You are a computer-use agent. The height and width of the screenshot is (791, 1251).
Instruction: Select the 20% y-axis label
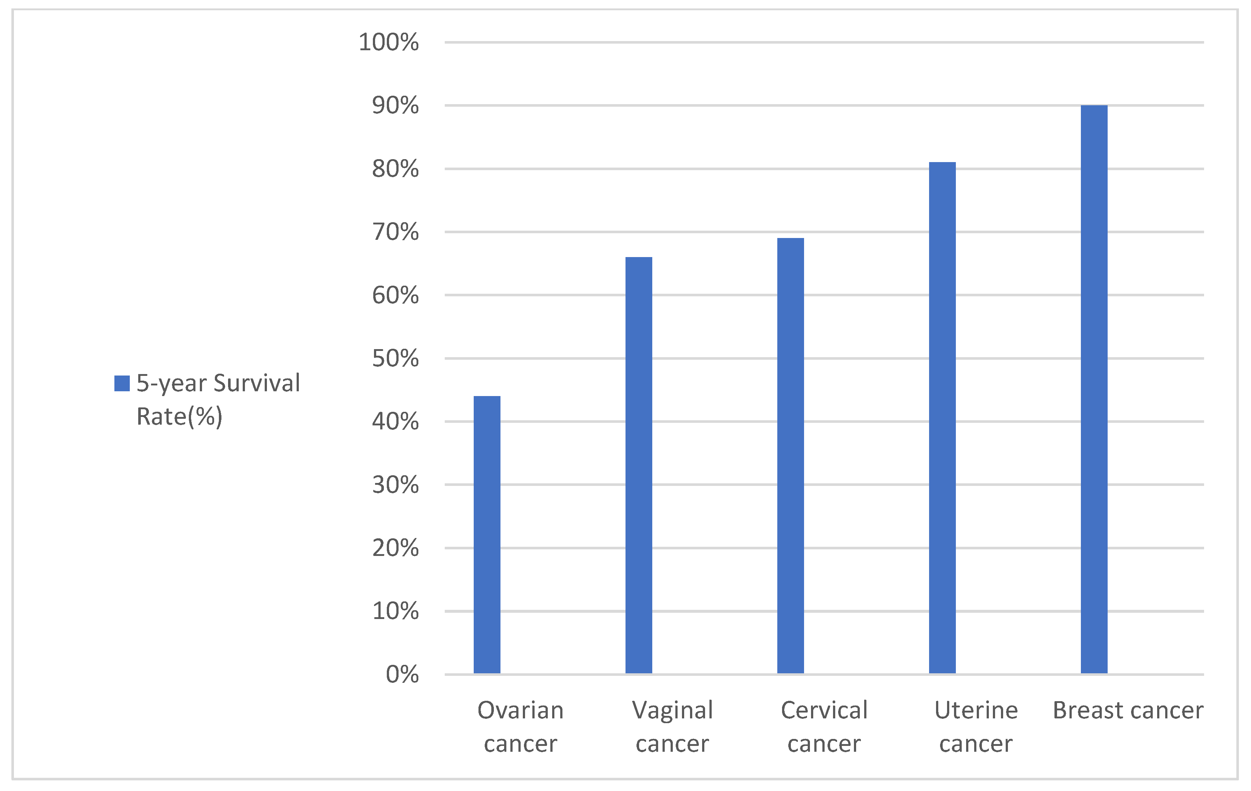click(x=395, y=548)
